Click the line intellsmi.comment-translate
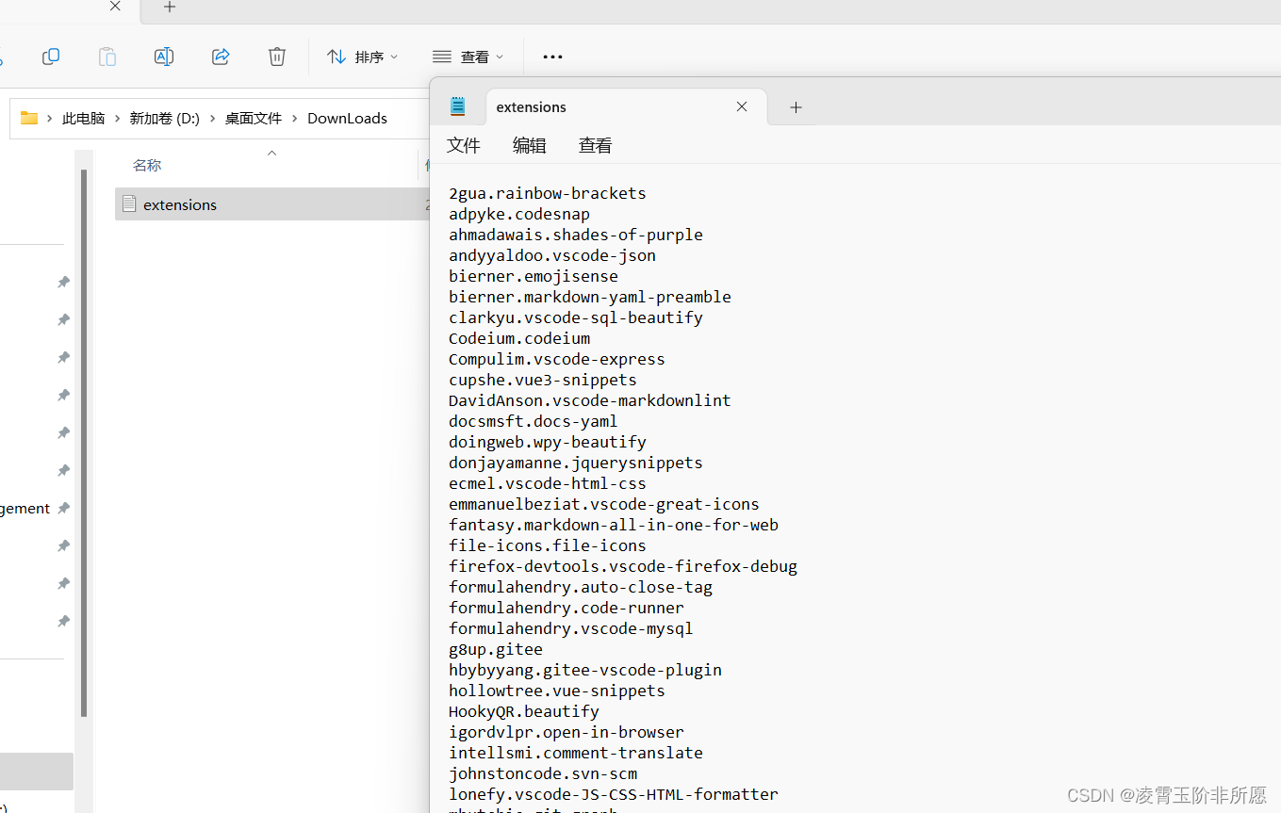The width and height of the screenshot is (1281, 813). pyautogui.click(x=576, y=753)
